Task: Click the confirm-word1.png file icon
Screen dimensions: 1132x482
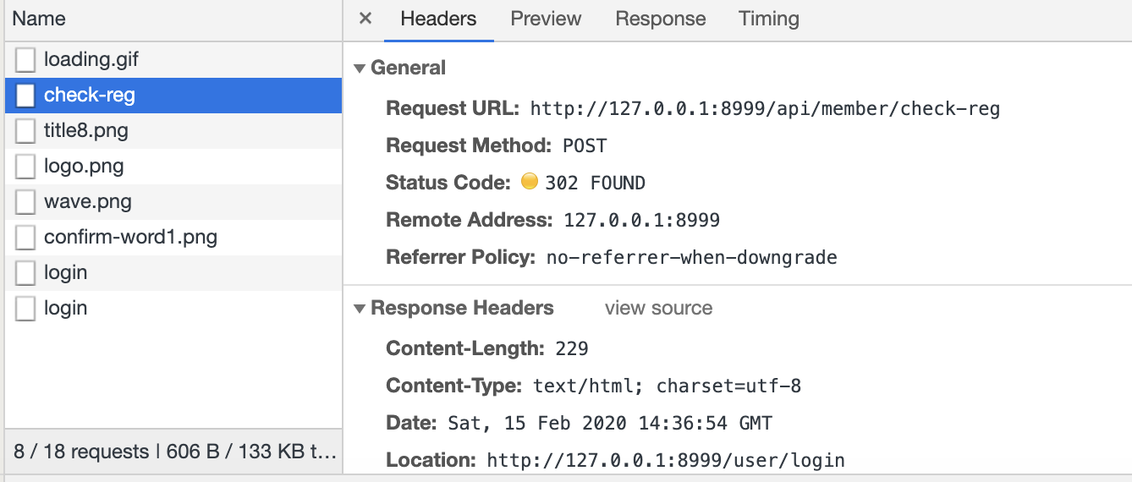Action: (x=26, y=238)
